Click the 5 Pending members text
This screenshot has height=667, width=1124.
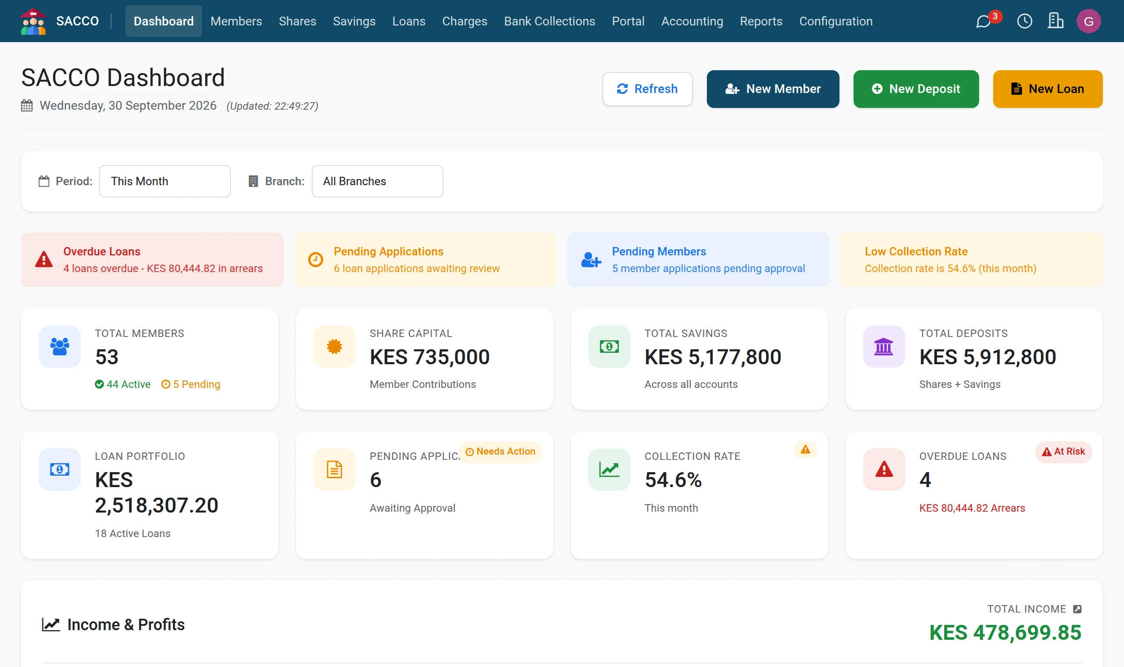tap(191, 384)
